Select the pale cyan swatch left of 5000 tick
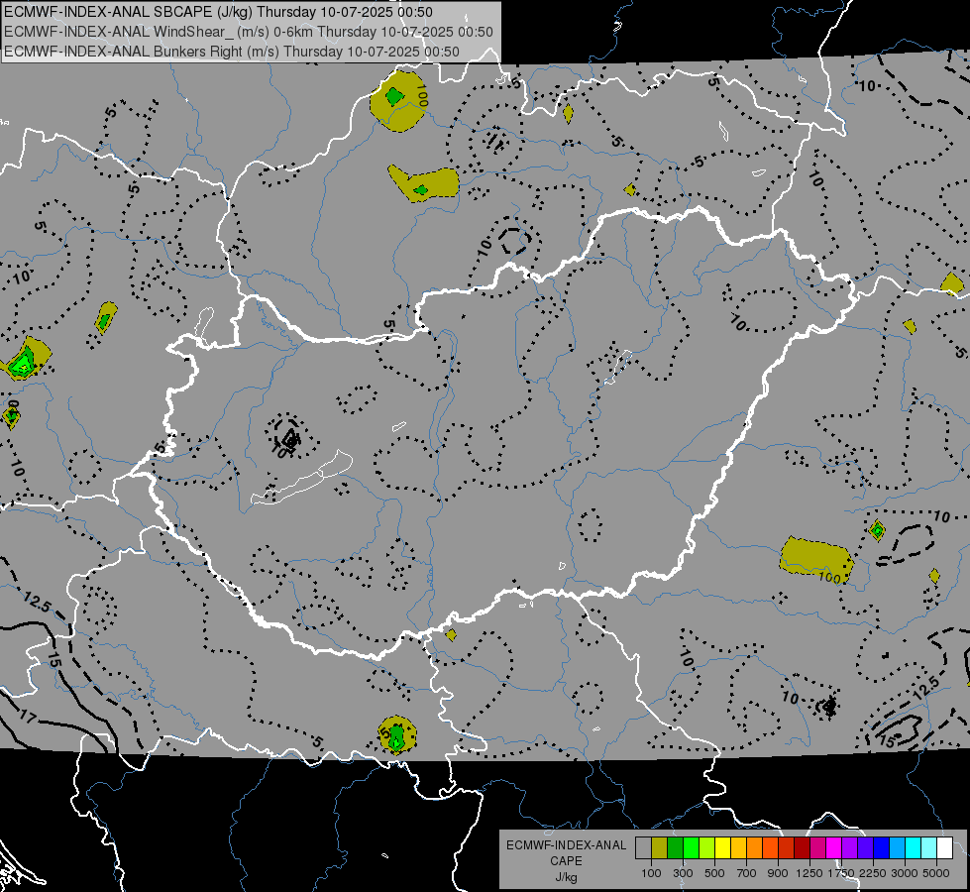The width and height of the screenshot is (970, 892). (929, 847)
